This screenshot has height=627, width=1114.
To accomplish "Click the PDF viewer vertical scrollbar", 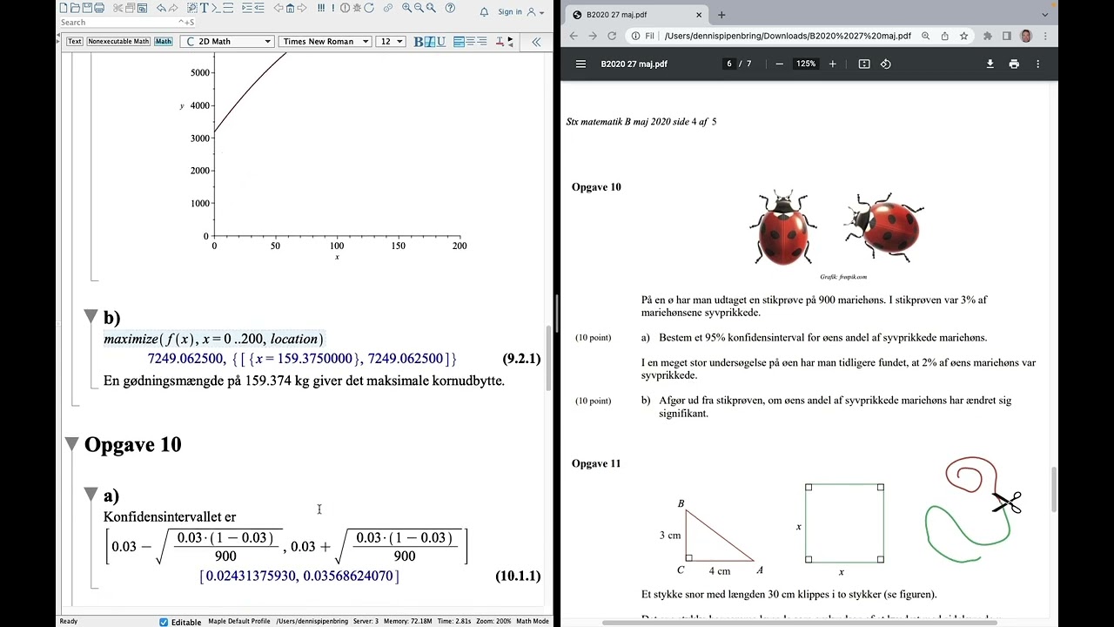I will [x=1054, y=488].
